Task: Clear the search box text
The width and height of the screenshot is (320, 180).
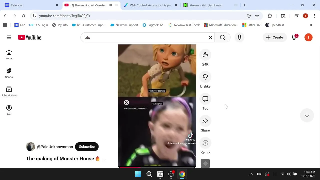Action: pos(210,37)
